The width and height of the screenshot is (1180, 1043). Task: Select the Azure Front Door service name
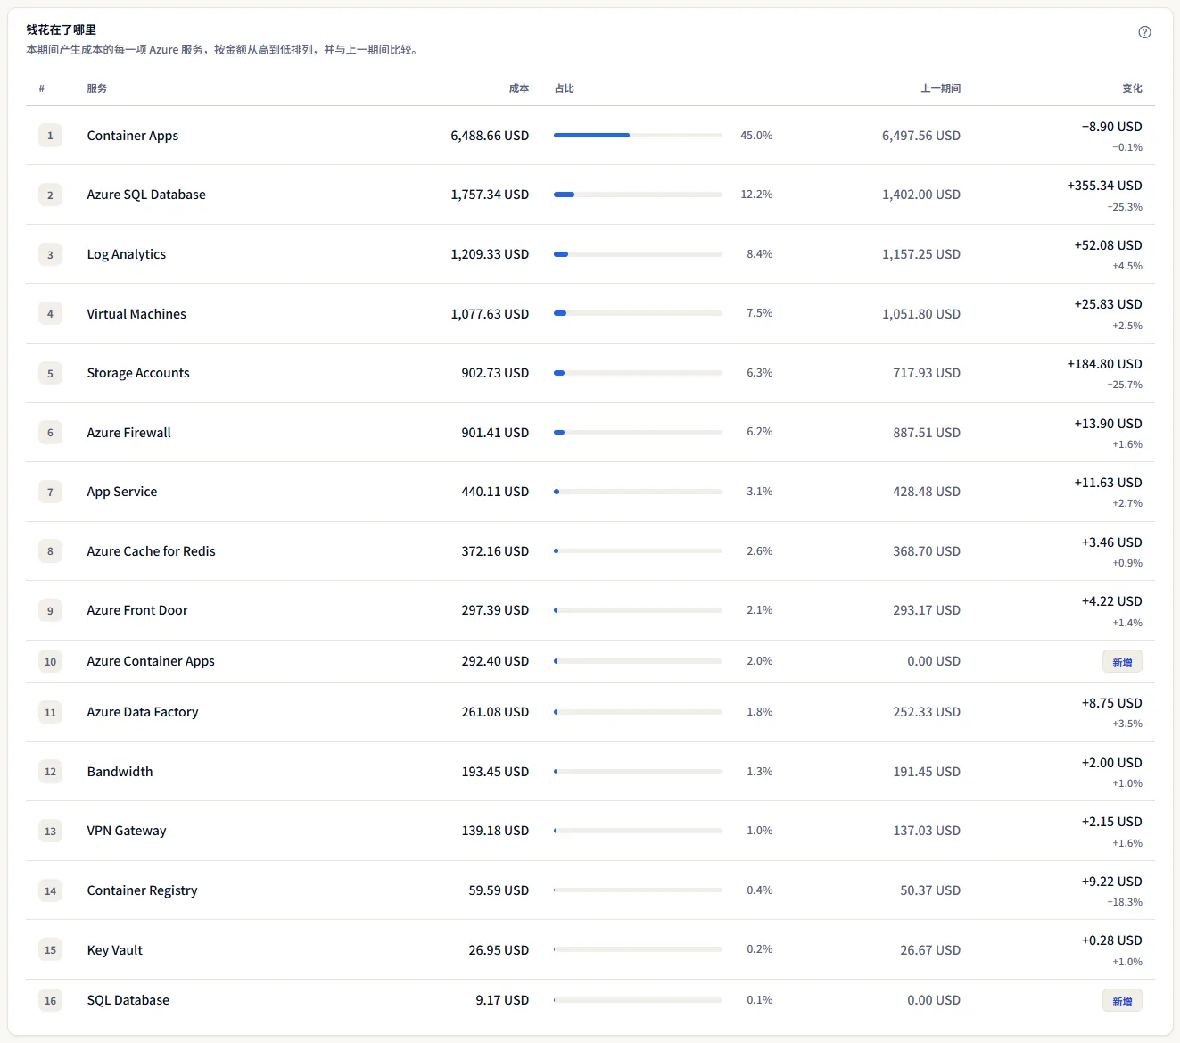137,610
